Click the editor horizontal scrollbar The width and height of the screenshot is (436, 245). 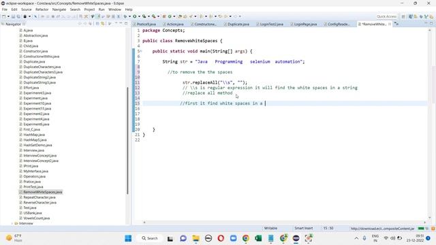(x=284, y=223)
